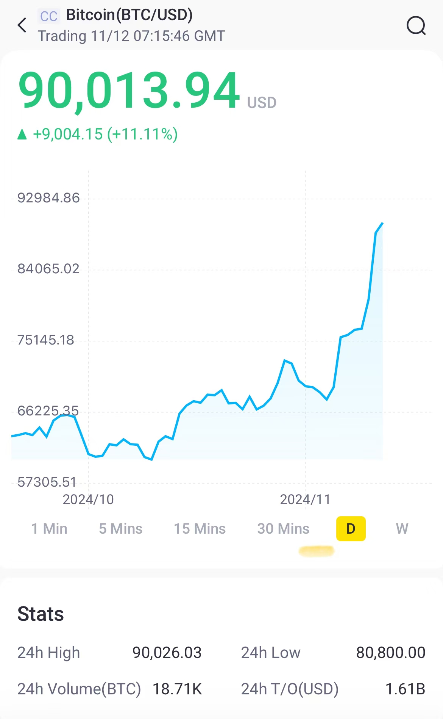Tap the chart line's latest peak

pyautogui.click(x=382, y=223)
